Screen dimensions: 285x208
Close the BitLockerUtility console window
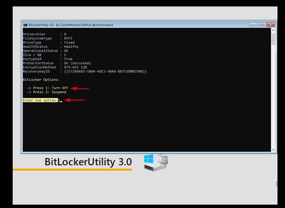(x=271, y=25)
